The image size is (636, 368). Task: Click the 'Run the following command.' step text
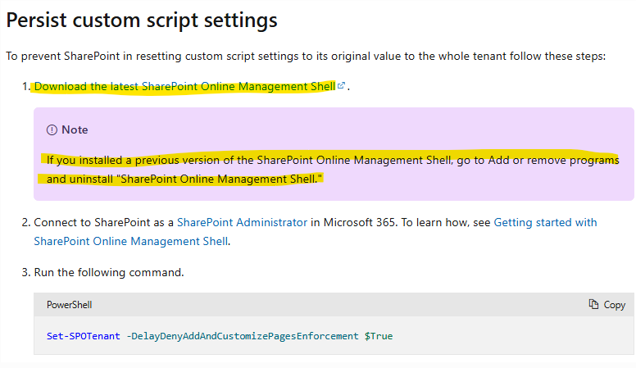click(x=109, y=272)
